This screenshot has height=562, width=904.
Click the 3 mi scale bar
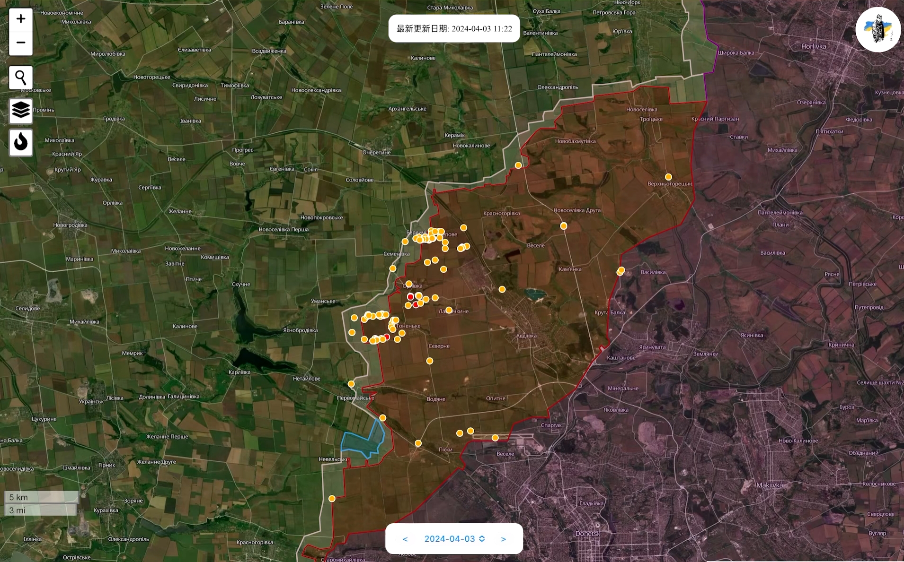coord(40,510)
